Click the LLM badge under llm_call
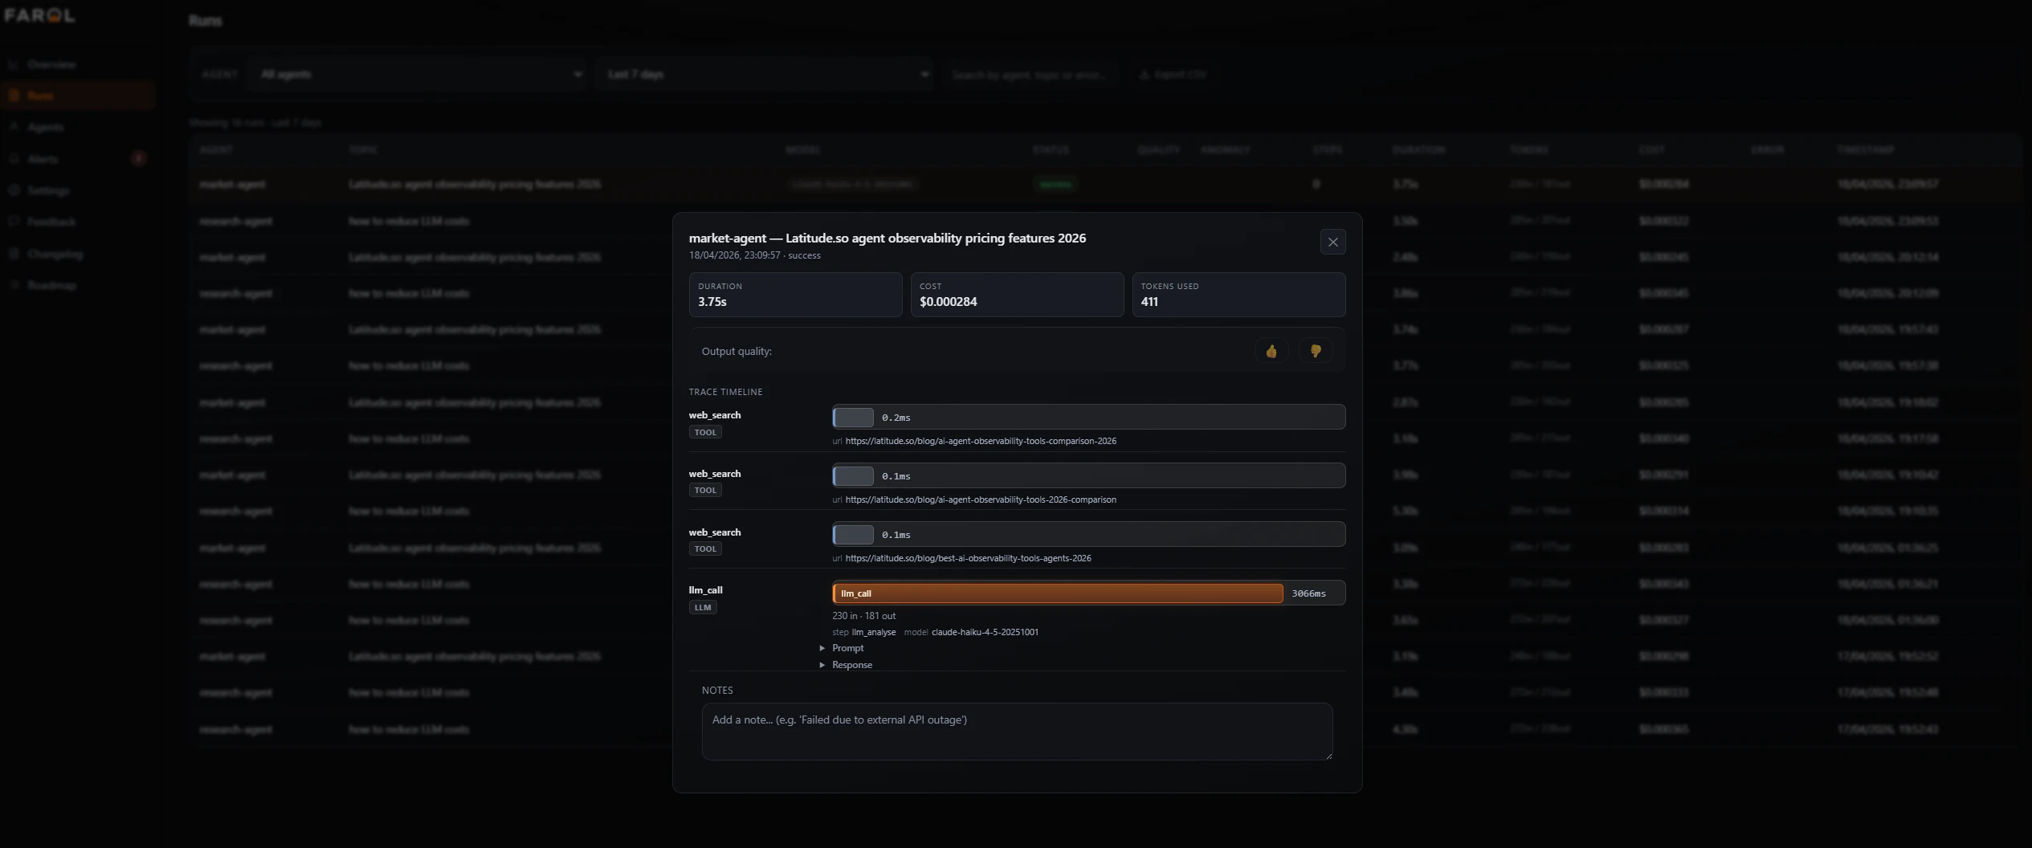 click(x=703, y=607)
